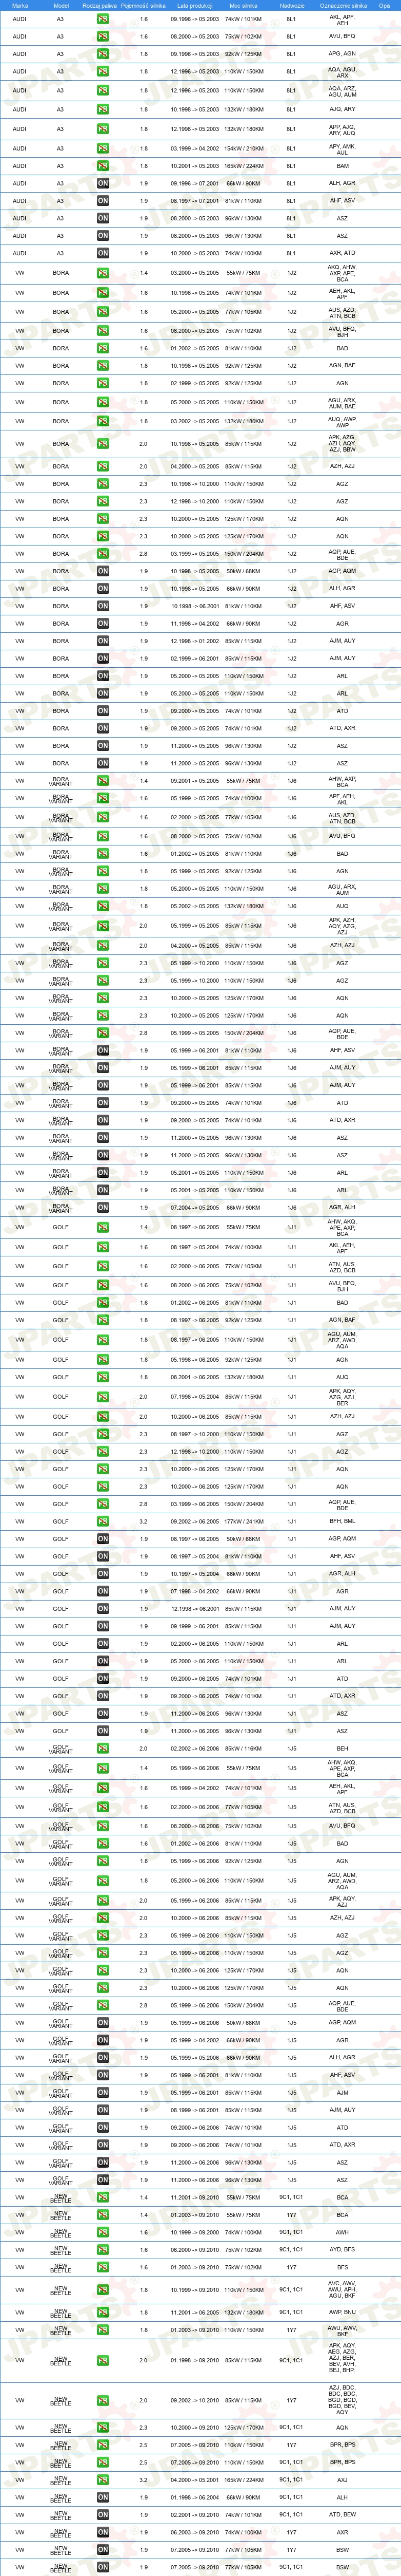Click engine code 'AXJ' in New Beetle row

pos(342,2479)
